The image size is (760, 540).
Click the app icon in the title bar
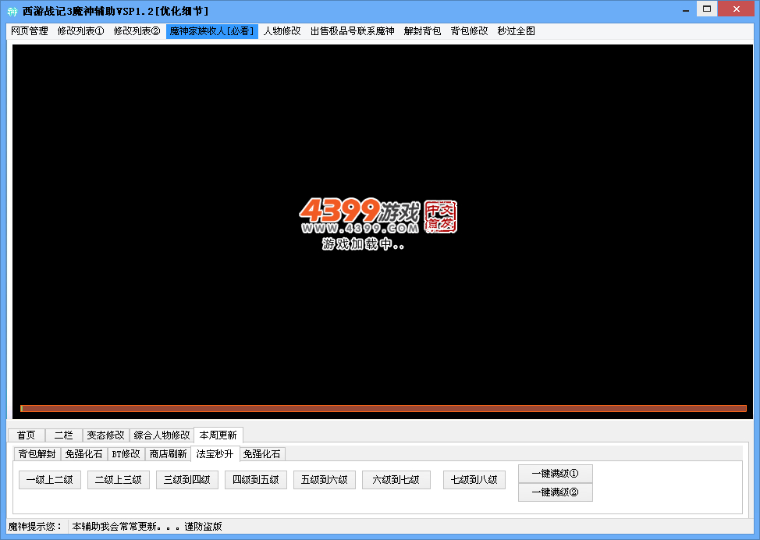(x=12, y=11)
